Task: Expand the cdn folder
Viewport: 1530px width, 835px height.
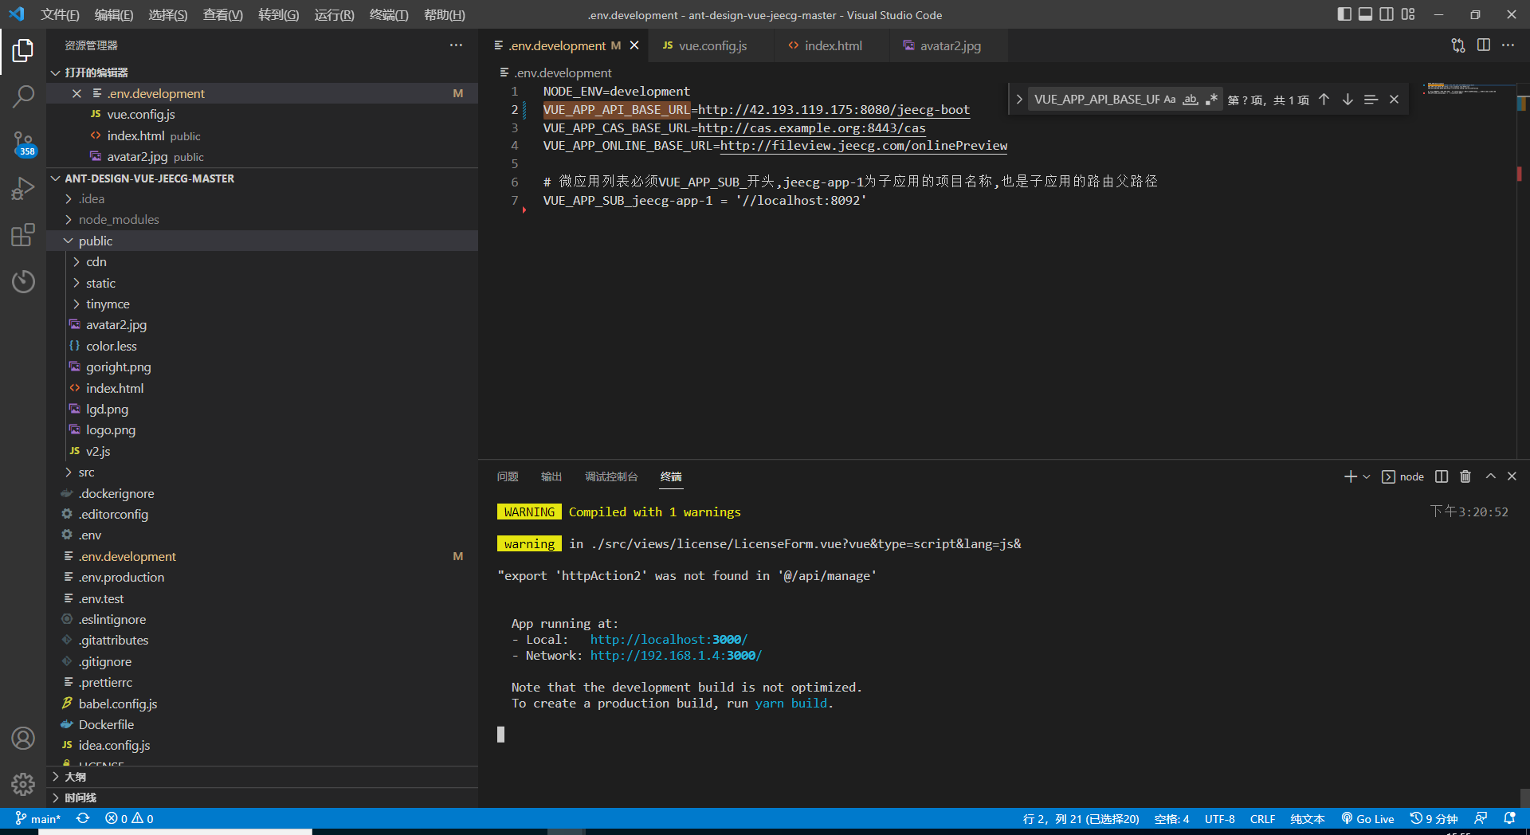Action: pyautogui.click(x=263, y=261)
